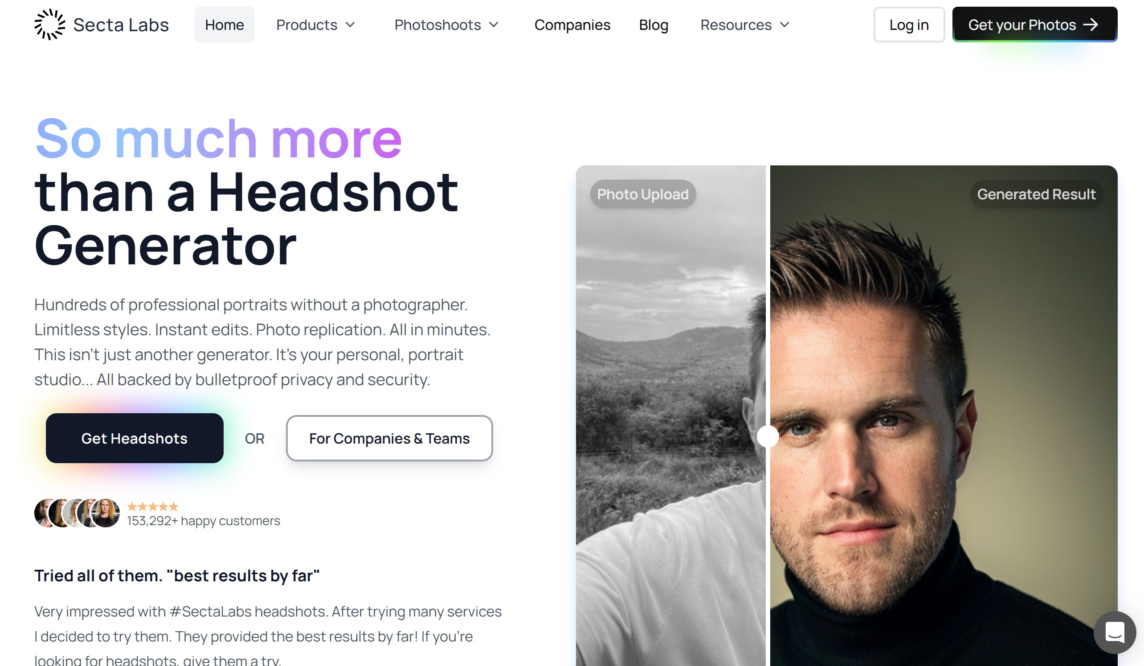Expand the Photoshoots dropdown chevron
Image resolution: width=1144 pixels, height=666 pixels.
pos(494,25)
